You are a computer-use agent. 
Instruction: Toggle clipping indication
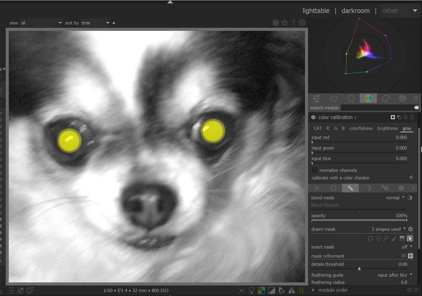271,290
